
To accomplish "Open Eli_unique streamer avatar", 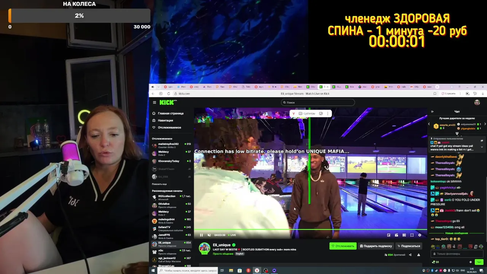I will (x=204, y=248).
